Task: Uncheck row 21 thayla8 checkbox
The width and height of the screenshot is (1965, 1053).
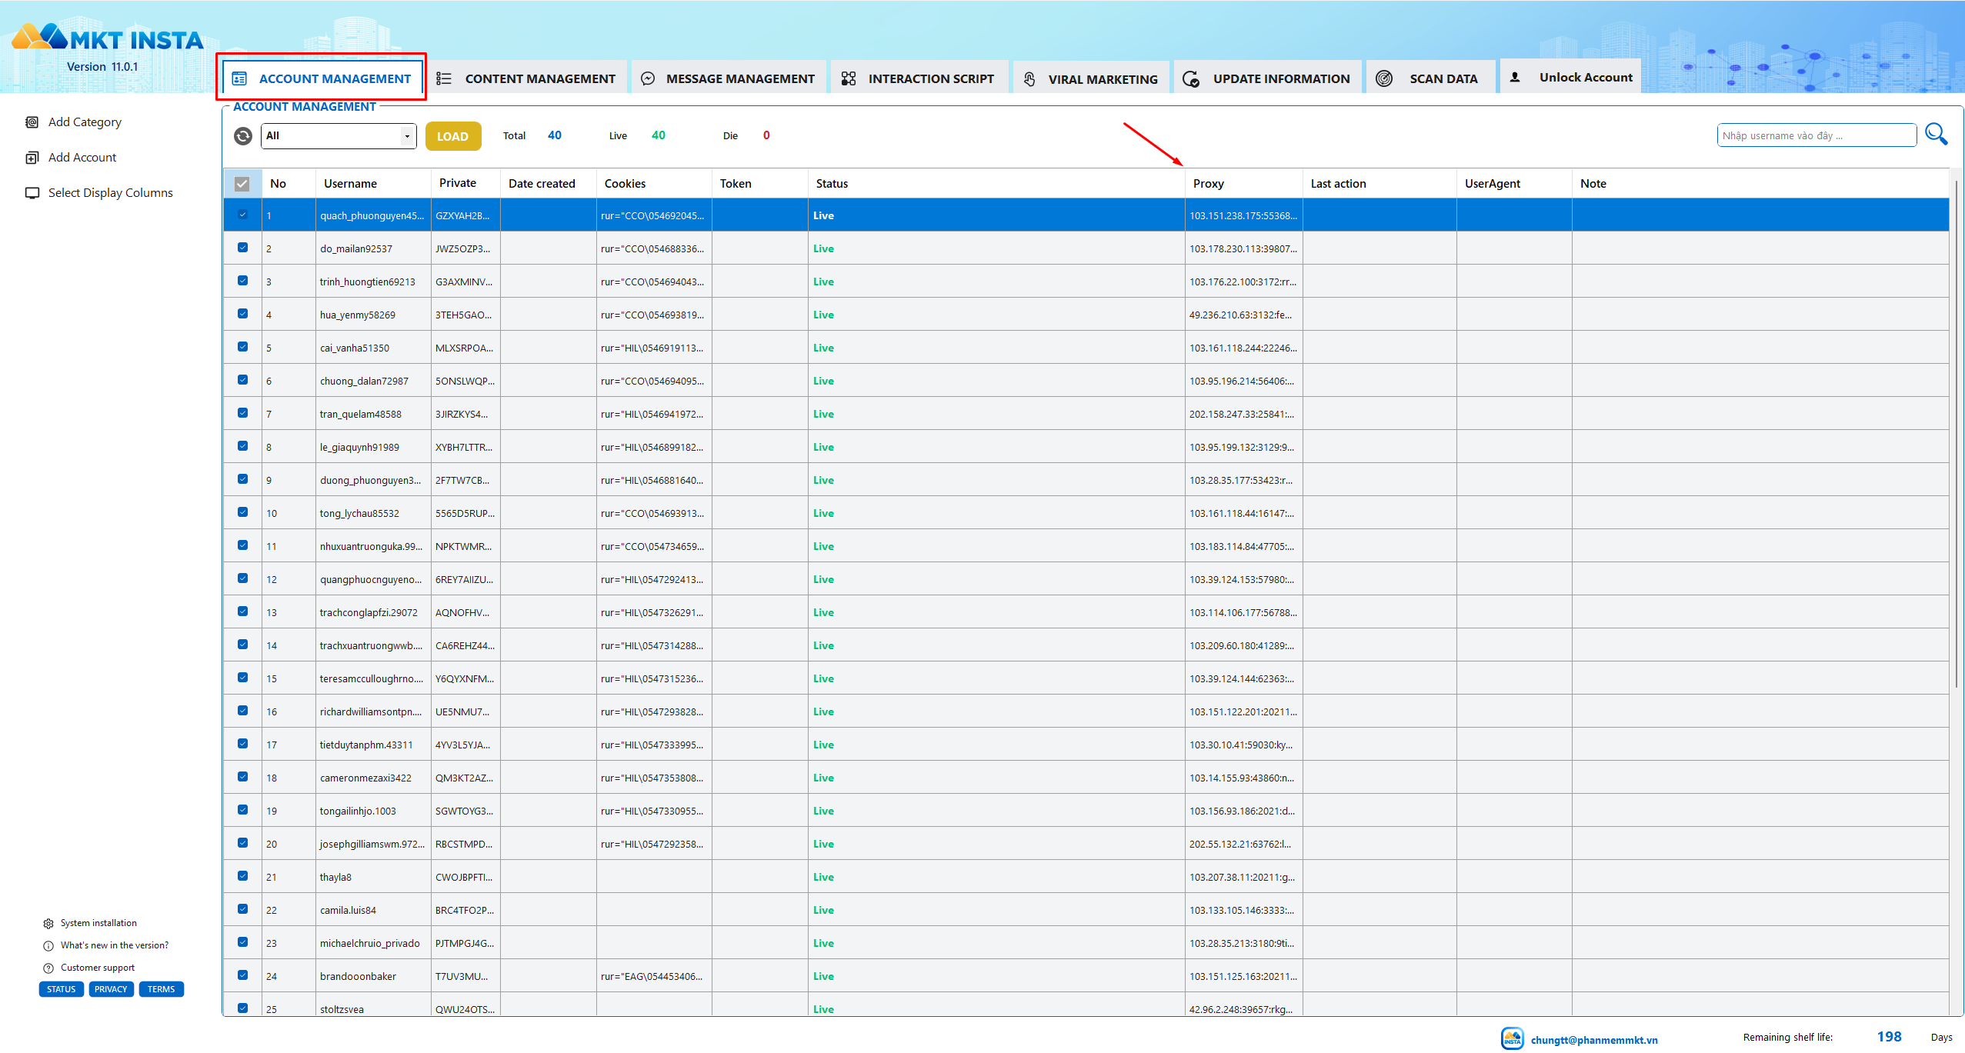Action: (x=242, y=876)
